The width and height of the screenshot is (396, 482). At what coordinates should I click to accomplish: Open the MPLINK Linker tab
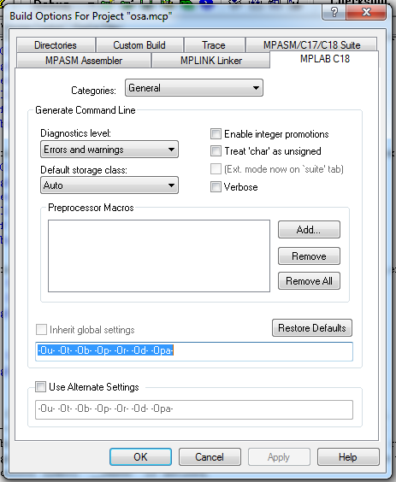tap(210, 60)
